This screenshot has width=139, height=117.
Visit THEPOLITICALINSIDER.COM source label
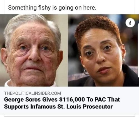click(33, 93)
